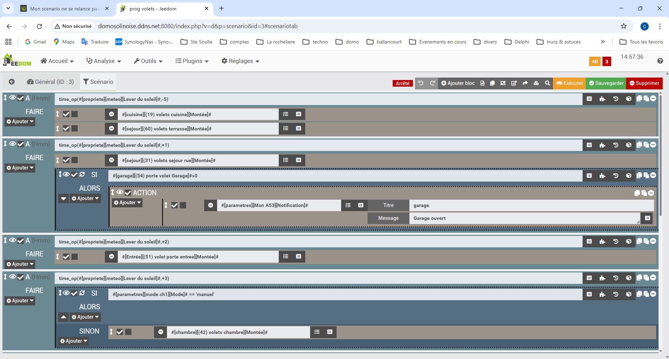669x359 pixels.
Task: Open the Ajouter dropdown under first FAIRE
Action: coord(20,121)
